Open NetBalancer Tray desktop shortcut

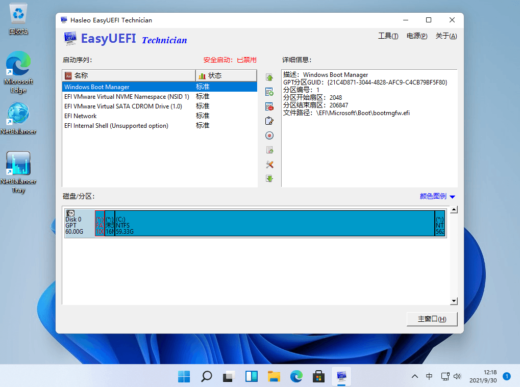pos(18,172)
